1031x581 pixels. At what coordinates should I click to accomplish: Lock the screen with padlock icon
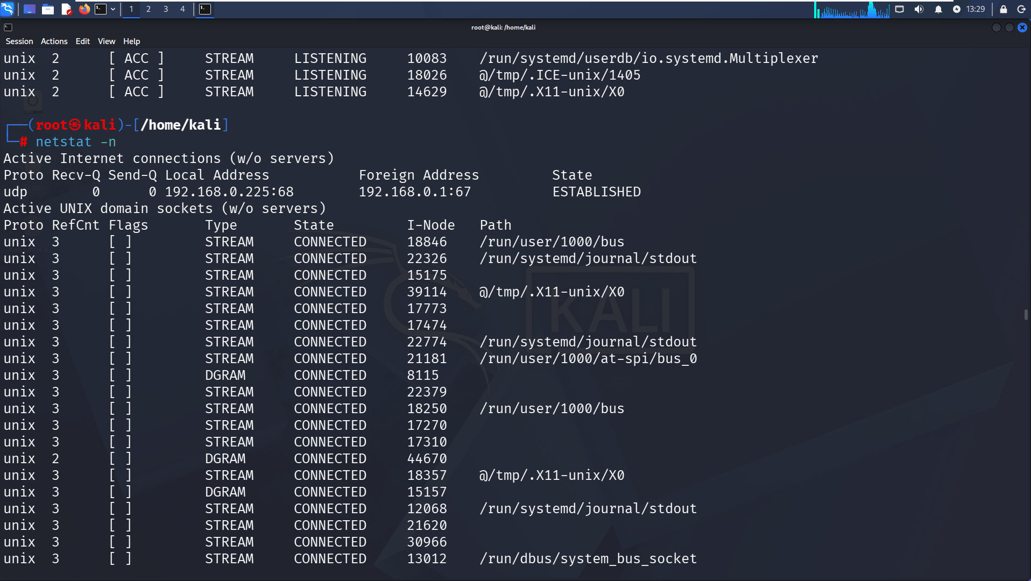[x=1003, y=9]
